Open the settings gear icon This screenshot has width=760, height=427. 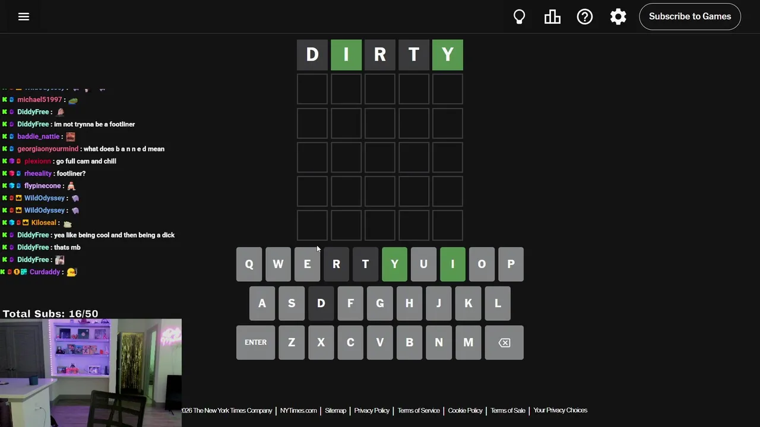[618, 17]
